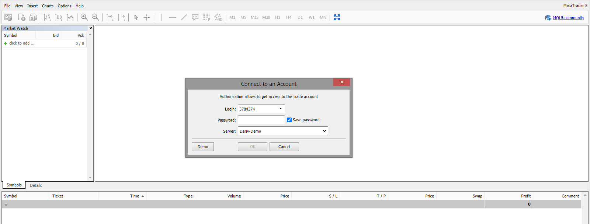Expand the Server dropdown showing Deriv-Demo
This screenshot has width=590, height=224.
pyautogui.click(x=324, y=131)
